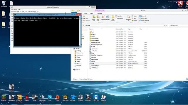Launch the Origin desktop shortcut
Viewport: 188px width, 105px height.
pos(58,98)
